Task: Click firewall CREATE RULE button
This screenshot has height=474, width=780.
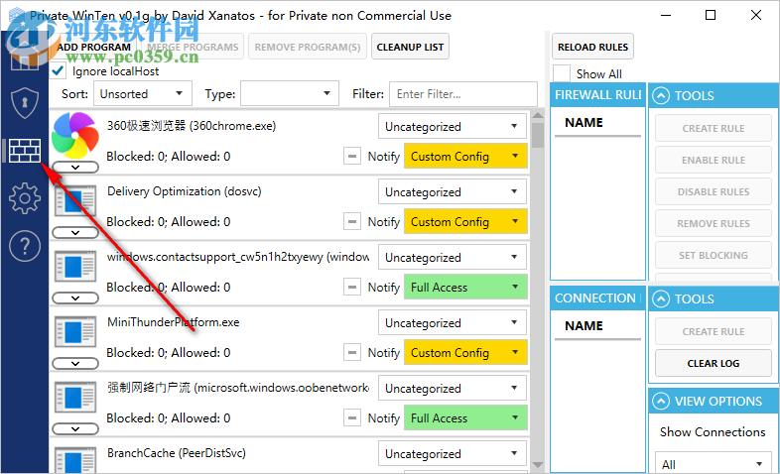Action: [x=713, y=128]
